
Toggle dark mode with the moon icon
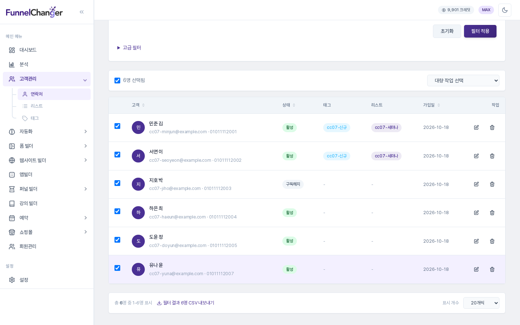pos(505,10)
